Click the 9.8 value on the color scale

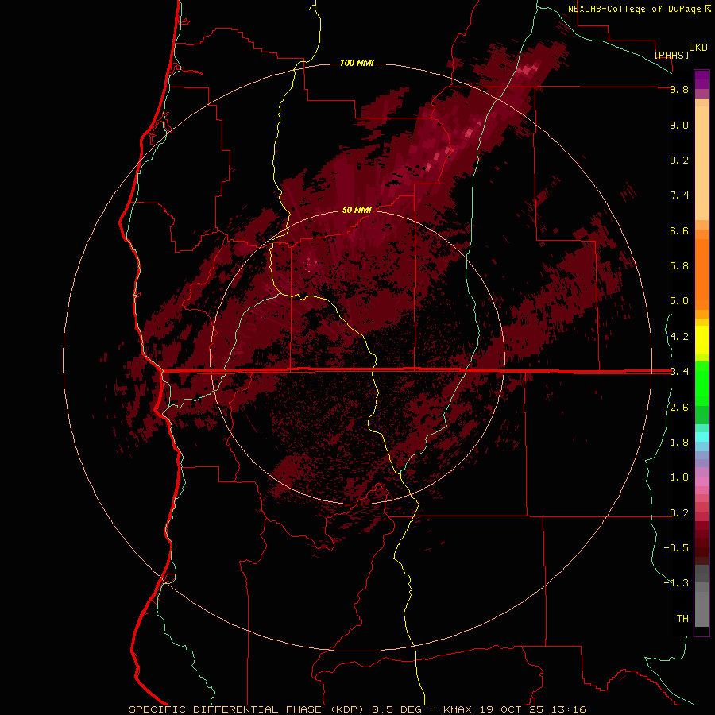coord(679,89)
